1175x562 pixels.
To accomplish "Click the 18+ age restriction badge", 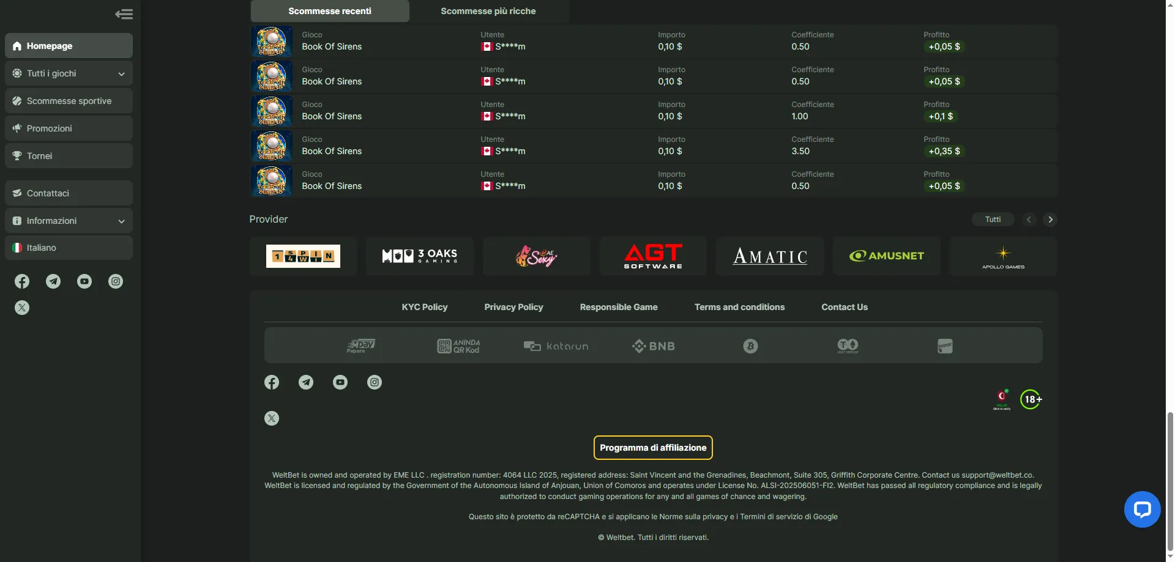I will (x=1031, y=399).
